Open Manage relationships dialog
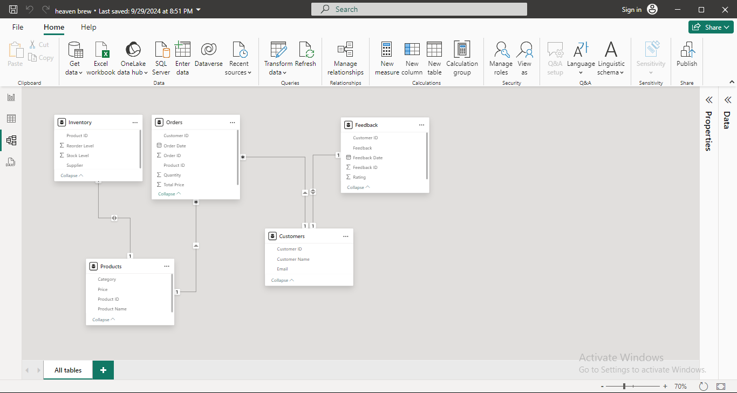 pyautogui.click(x=345, y=59)
